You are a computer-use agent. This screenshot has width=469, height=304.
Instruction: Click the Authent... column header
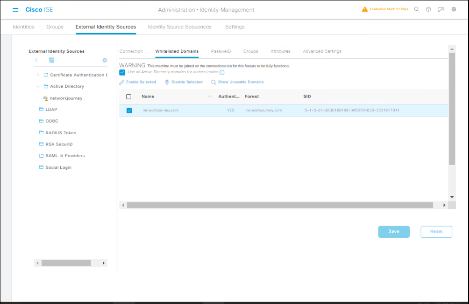click(229, 97)
